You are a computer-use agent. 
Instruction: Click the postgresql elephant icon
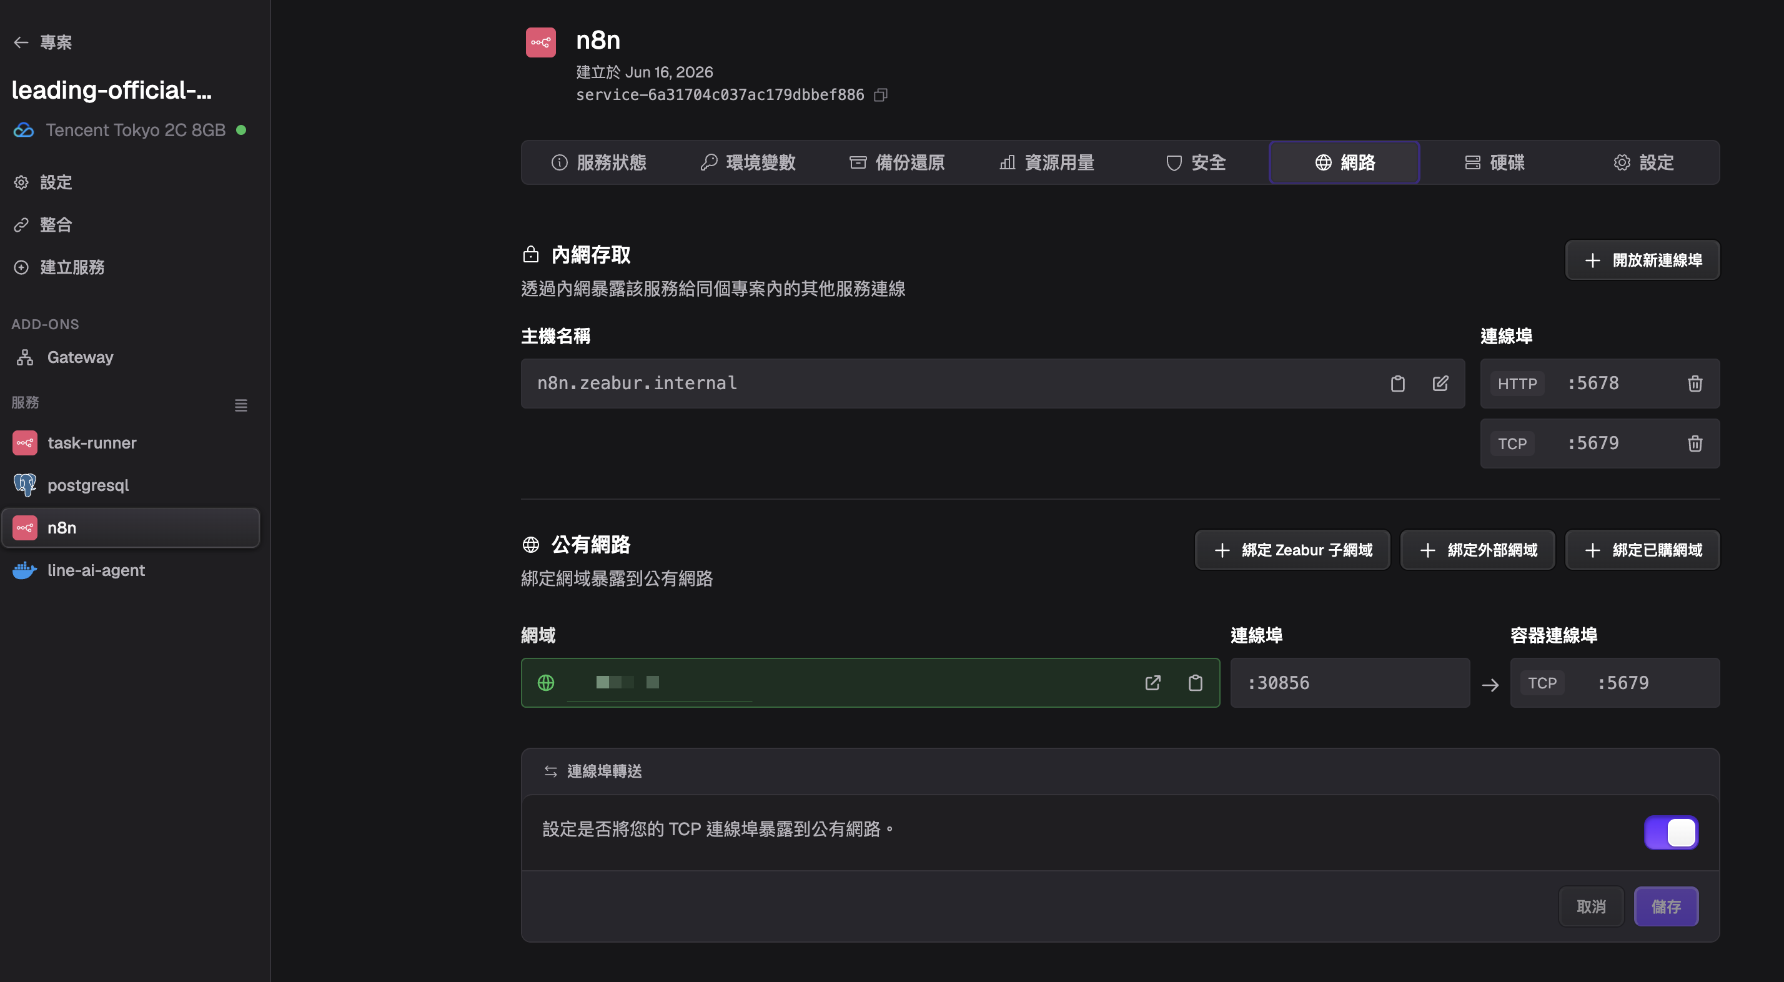point(25,485)
